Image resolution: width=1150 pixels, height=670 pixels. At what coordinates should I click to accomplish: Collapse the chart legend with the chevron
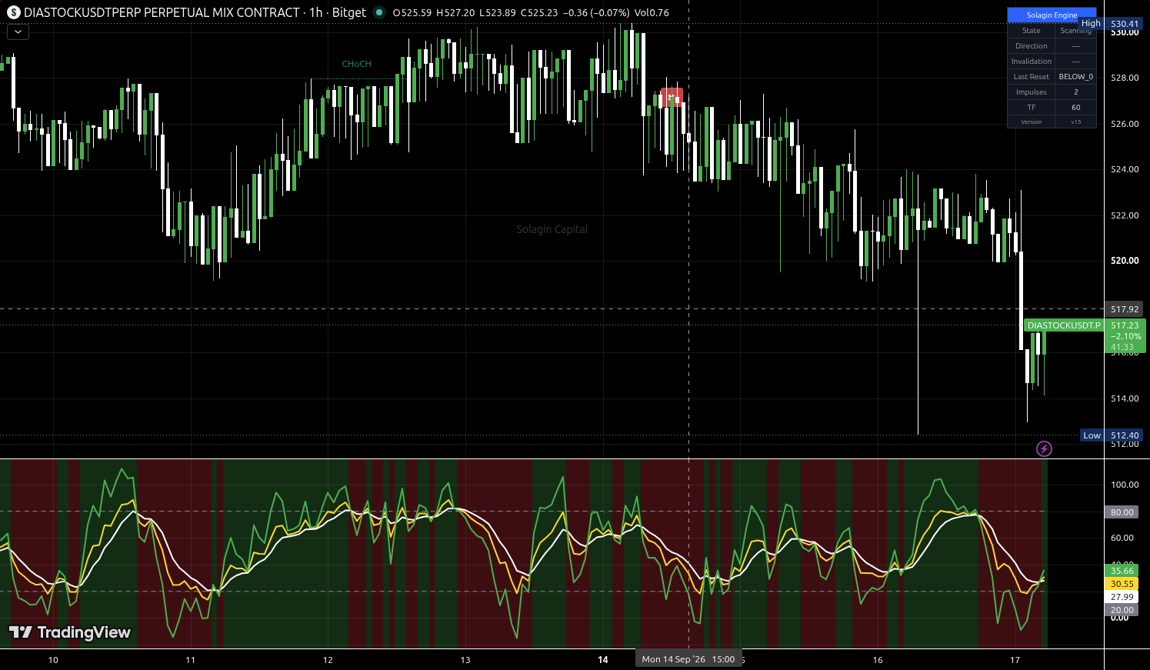click(x=18, y=32)
